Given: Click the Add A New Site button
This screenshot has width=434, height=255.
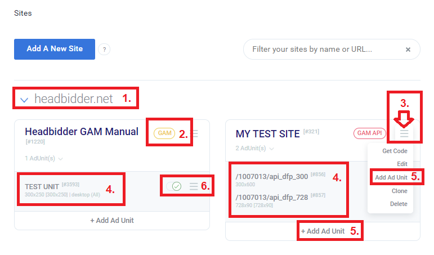Looking at the screenshot, I should (x=55, y=49).
